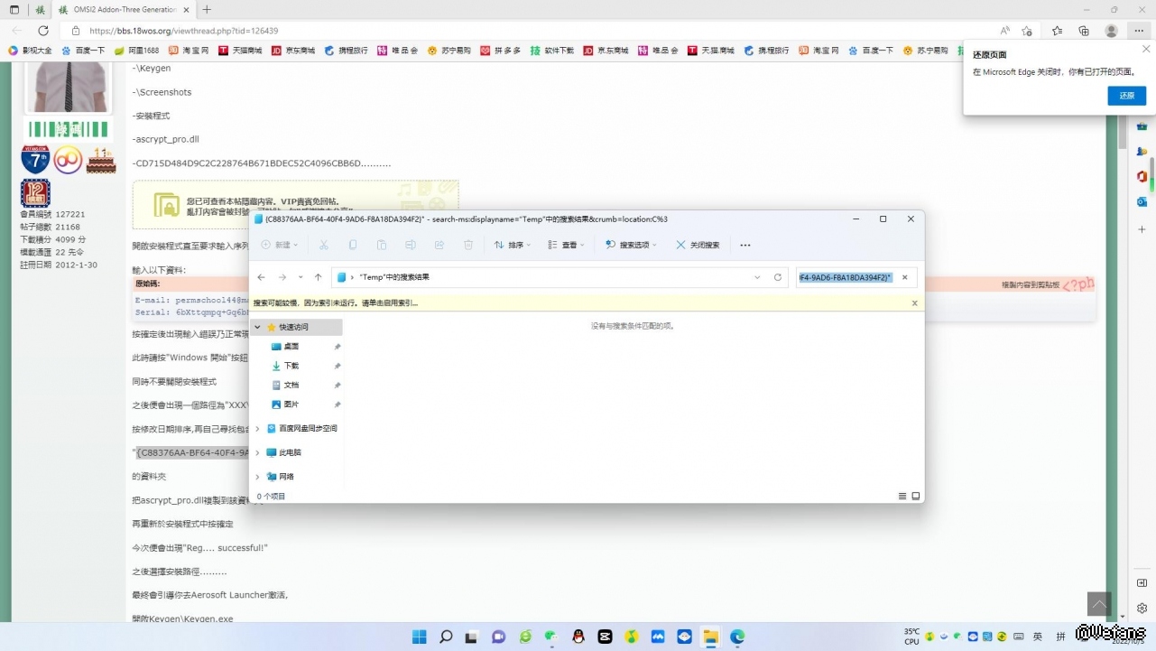Viewport: 1156px width, 651px height.
Task: Expand the 此电脑 tree node
Action: coord(258,452)
